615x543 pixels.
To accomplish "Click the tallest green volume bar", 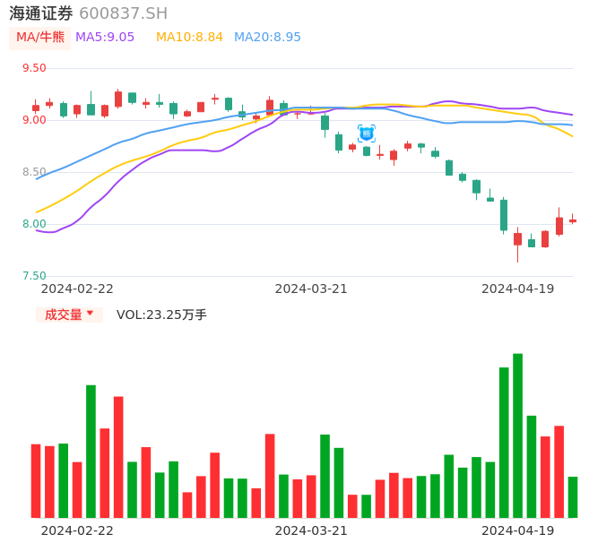I will pyautogui.click(x=518, y=435).
